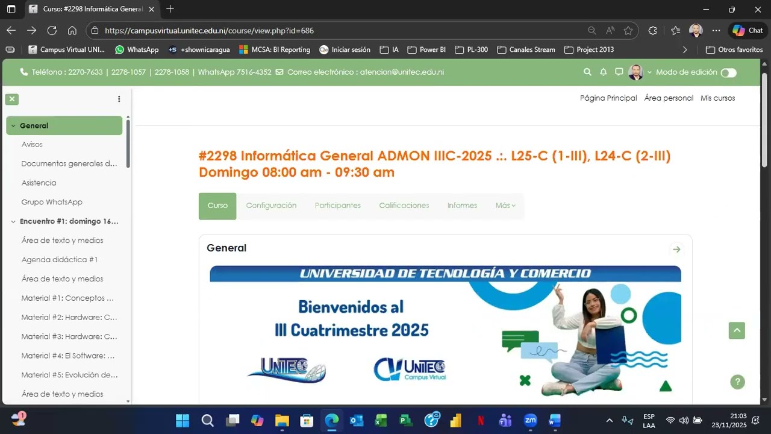Open the WhatsApp bookmark
This screenshot has width=771, height=434.
[x=137, y=49]
